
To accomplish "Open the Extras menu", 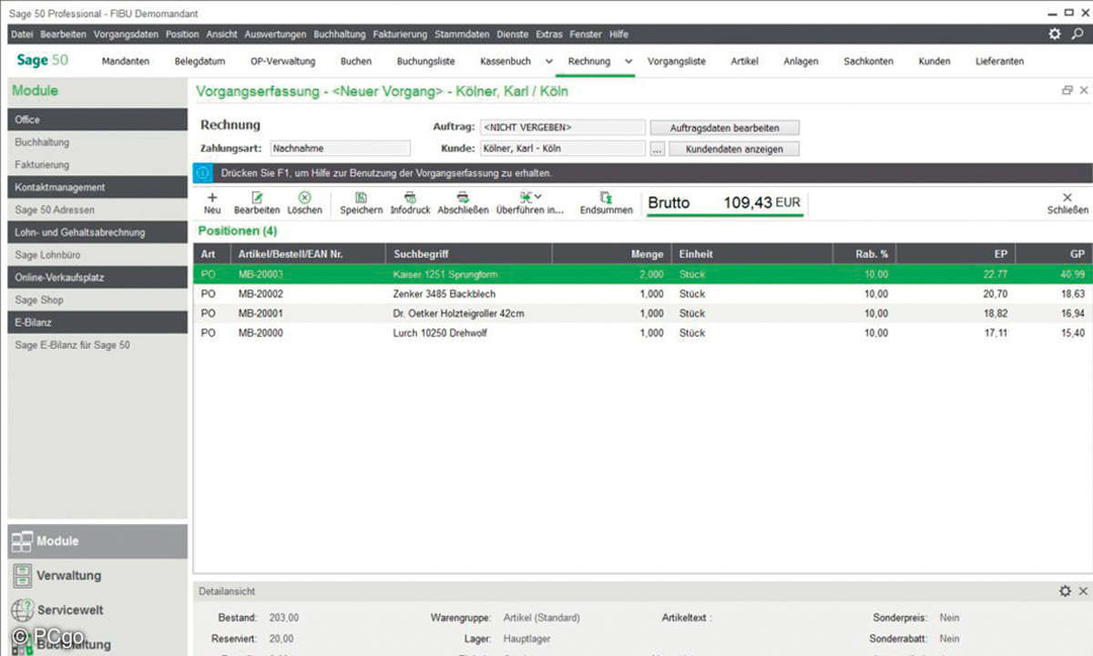I will coord(549,34).
